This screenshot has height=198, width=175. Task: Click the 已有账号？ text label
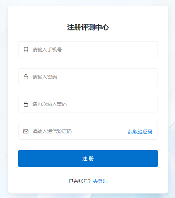(80, 181)
